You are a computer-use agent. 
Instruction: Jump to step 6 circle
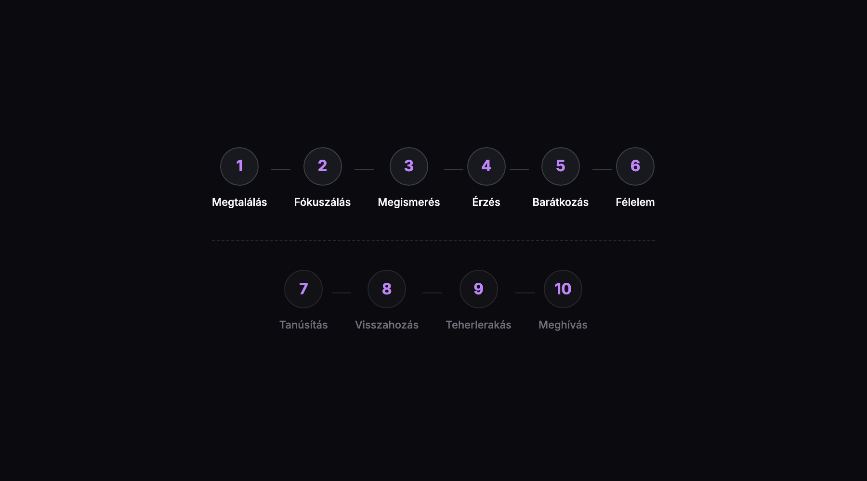tap(635, 166)
